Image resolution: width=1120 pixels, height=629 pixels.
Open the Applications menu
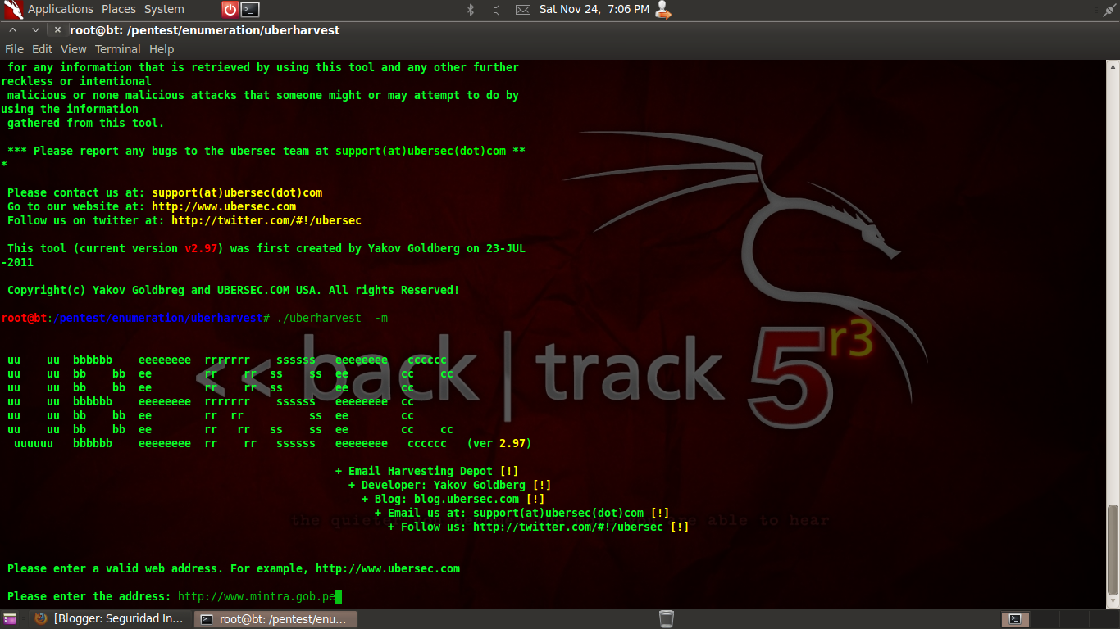click(60, 9)
